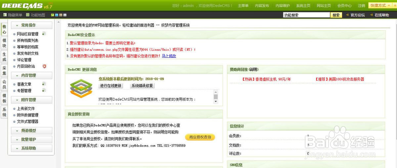Viewport: 397px width, 168px height.
Task: Click the DedeCMS v5.7 logo
Action: pos(27,6)
